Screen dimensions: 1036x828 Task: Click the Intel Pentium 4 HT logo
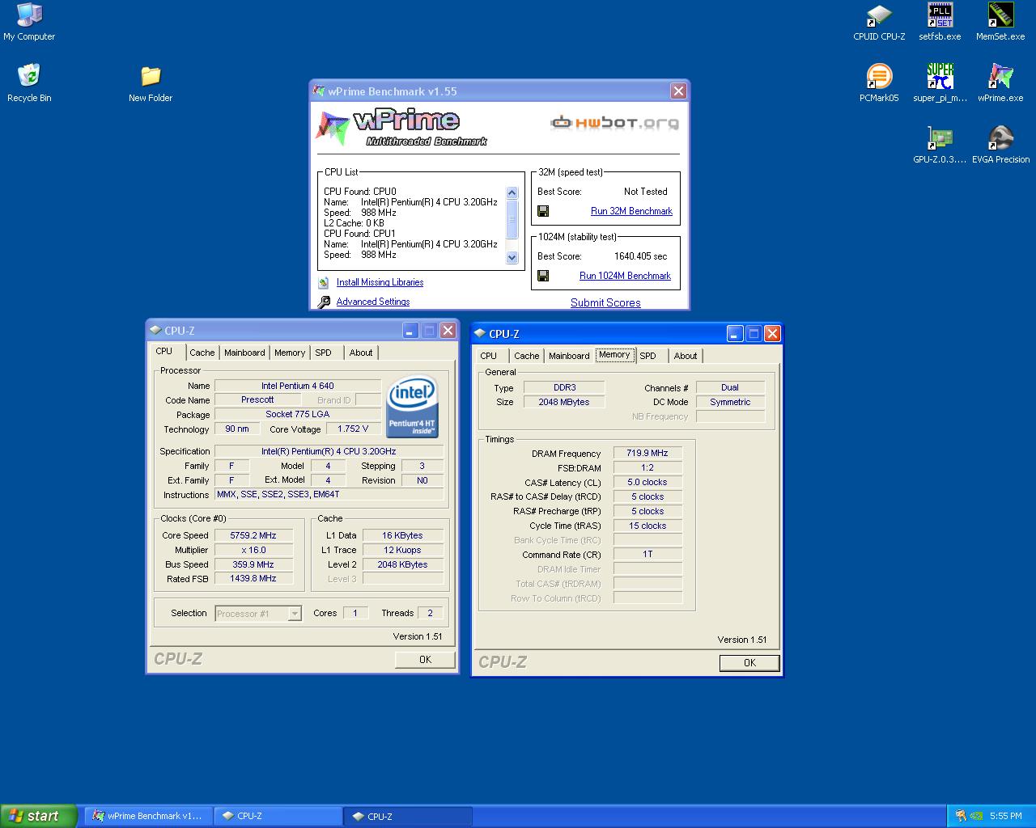[x=413, y=406]
